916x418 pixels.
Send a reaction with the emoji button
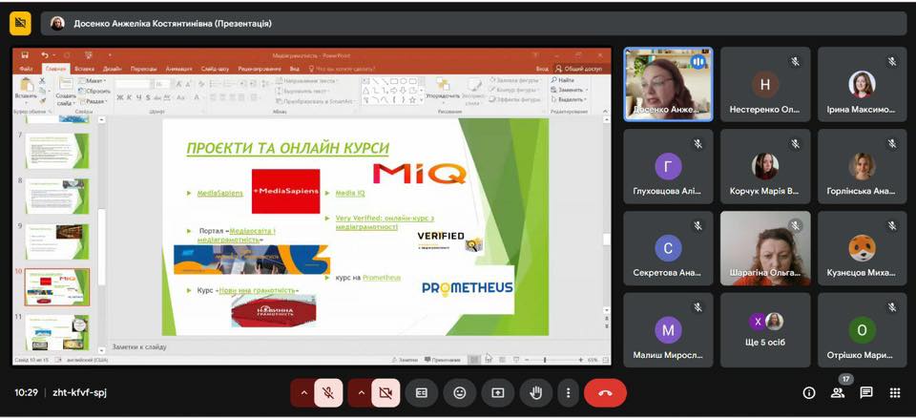pyautogui.click(x=460, y=393)
